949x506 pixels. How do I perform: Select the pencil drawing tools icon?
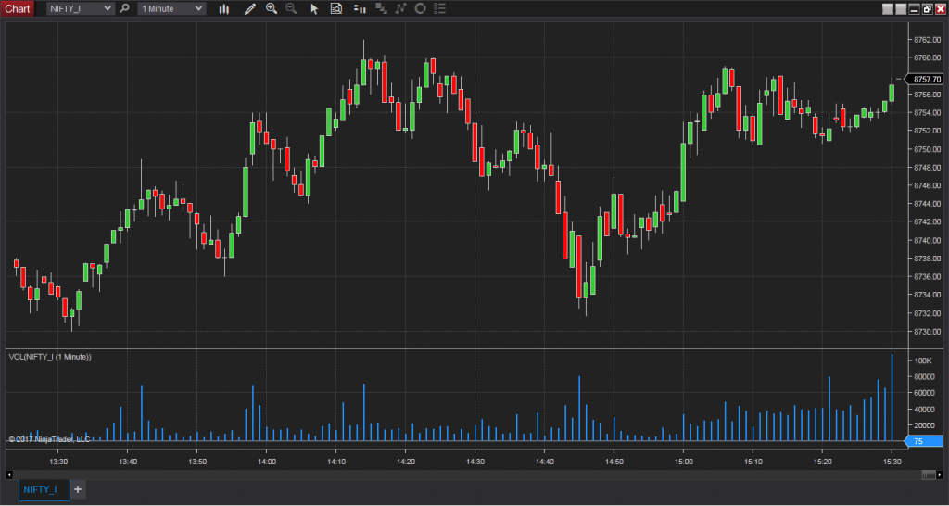(248, 8)
